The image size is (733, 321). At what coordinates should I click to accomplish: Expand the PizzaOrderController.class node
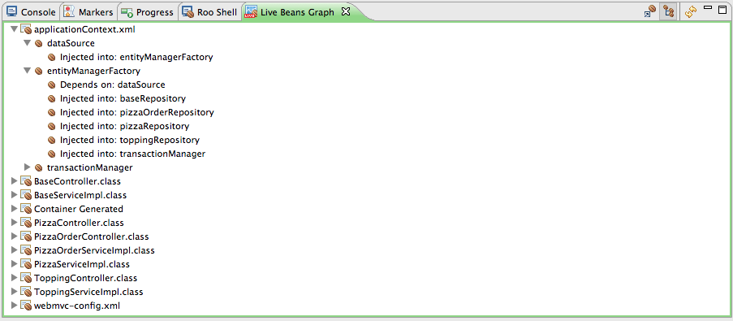[14, 236]
